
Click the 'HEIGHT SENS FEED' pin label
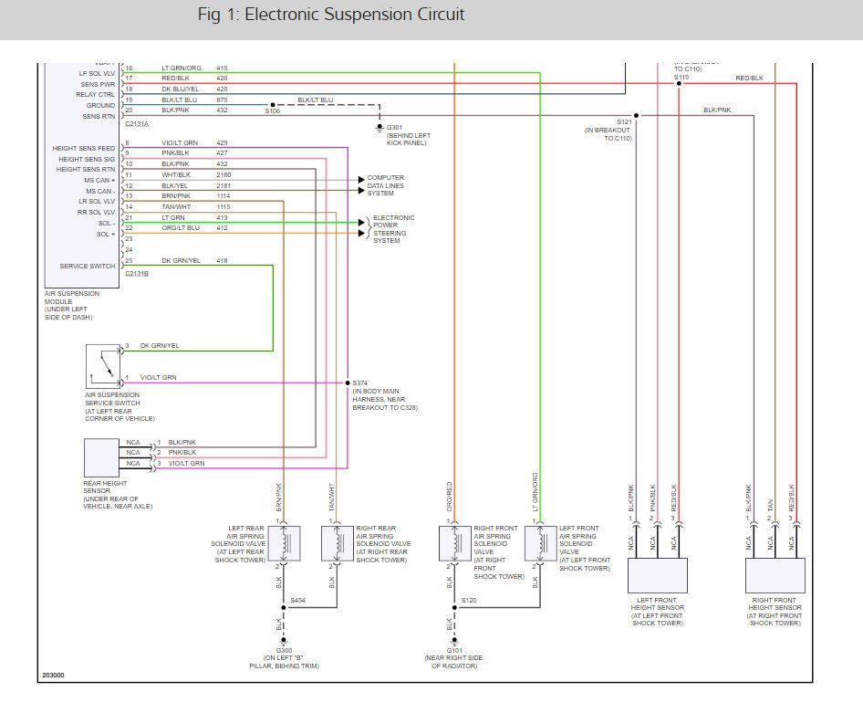pyautogui.click(x=84, y=148)
